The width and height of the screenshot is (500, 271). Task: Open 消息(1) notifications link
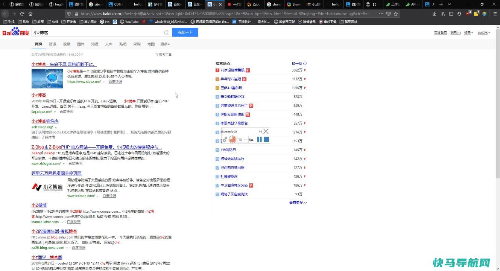[456, 33]
